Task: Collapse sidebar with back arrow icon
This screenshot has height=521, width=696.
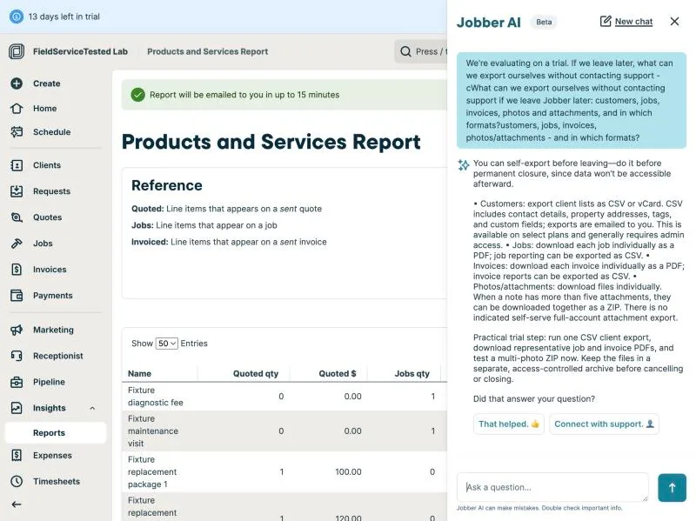Action: point(17,504)
